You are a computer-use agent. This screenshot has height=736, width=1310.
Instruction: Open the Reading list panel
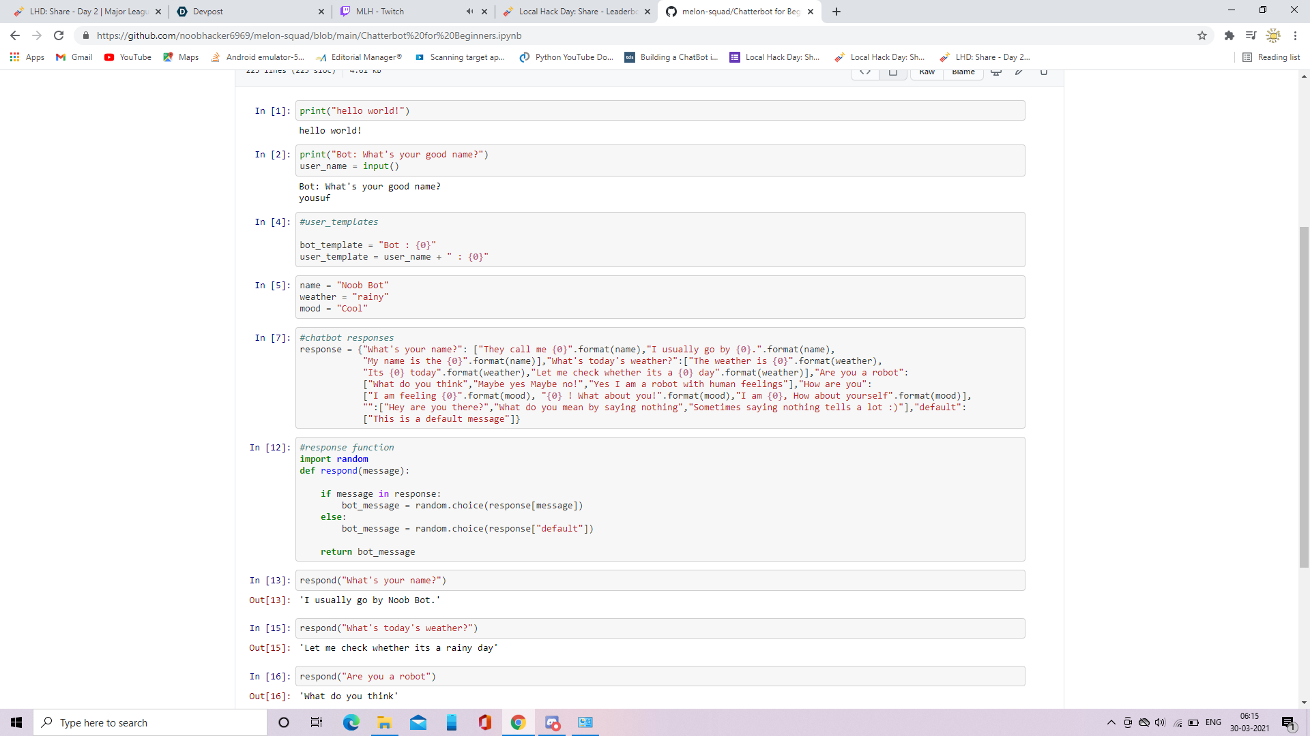(x=1271, y=57)
